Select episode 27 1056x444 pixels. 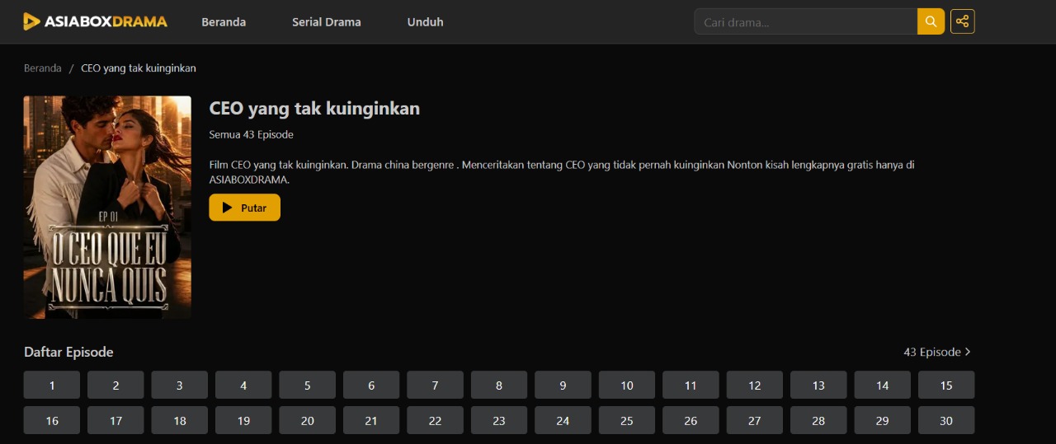click(x=755, y=420)
